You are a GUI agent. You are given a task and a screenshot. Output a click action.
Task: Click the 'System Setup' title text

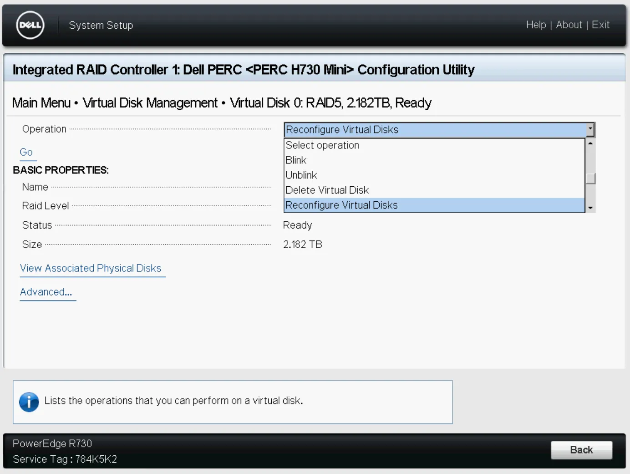pos(101,25)
